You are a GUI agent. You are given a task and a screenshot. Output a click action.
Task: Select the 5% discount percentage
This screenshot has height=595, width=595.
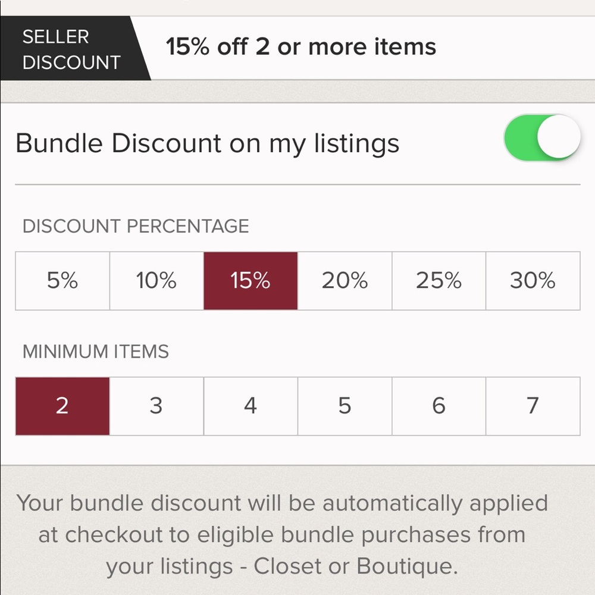click(62, 281)
